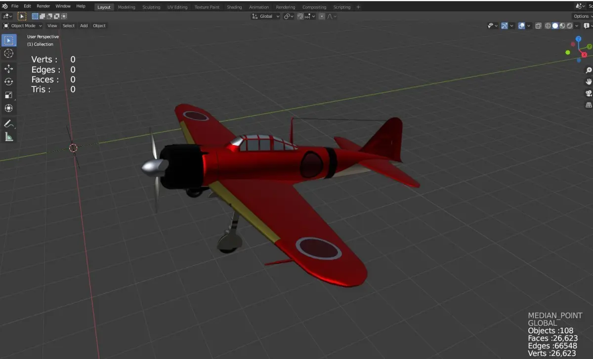Screen dimensions: 593x359
Task: Switch to Solid viewport shading
Action: pyautogui.click(x=555, y=26)
